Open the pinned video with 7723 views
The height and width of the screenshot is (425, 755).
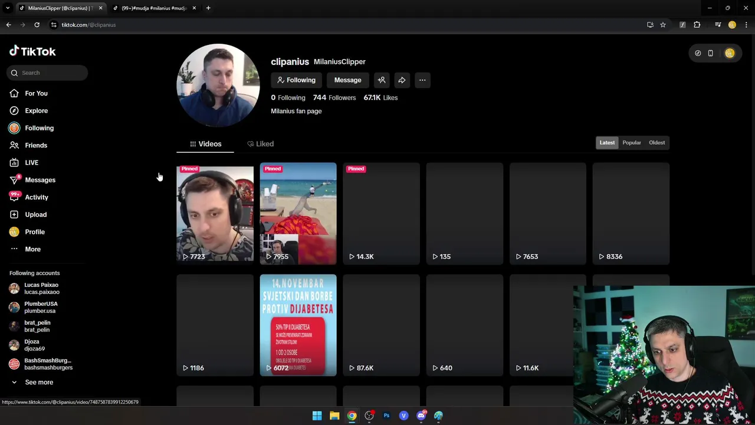point(215,213)
